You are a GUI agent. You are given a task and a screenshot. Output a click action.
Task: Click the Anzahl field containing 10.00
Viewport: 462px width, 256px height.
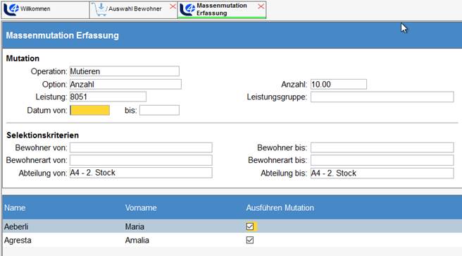tap(339, 85)
